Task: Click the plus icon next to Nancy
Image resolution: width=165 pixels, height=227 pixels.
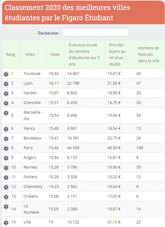Action: (x=6, y=129)
